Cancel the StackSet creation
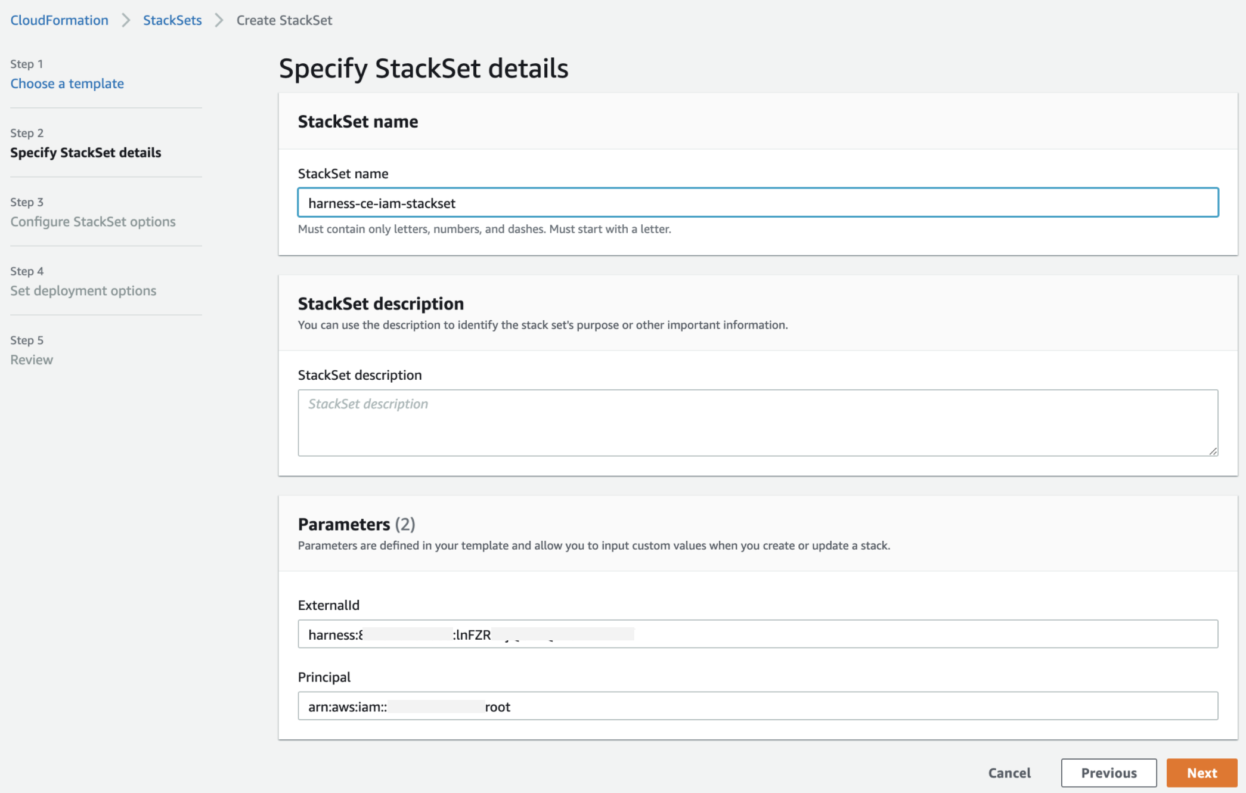Image resolution: width=1246 pixels, height=793 pixels. pos(1009,773)
